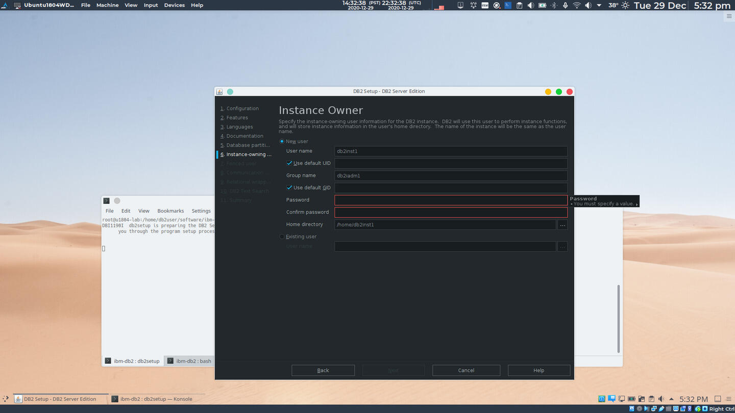The width and height of the screenshot is (735, 413).
Task: Click the Confirm password input field
Action: point(451,212)
